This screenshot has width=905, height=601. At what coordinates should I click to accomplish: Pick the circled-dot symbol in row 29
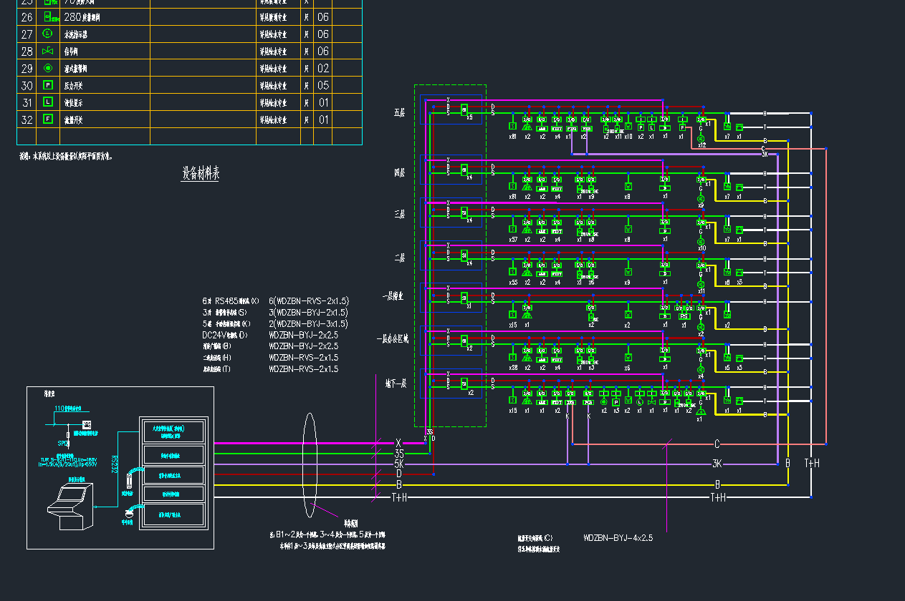click(x=48, y=68)
